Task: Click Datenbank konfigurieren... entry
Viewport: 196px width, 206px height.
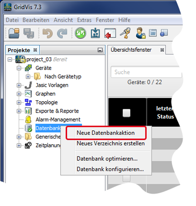Action: tap(110, 169)
